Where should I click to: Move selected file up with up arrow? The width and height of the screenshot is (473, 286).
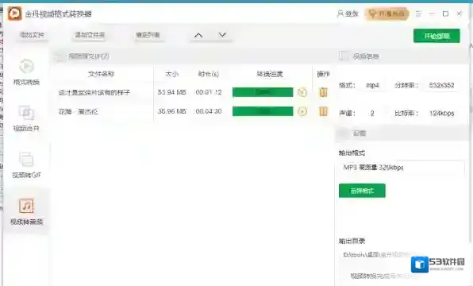[198, 35]
